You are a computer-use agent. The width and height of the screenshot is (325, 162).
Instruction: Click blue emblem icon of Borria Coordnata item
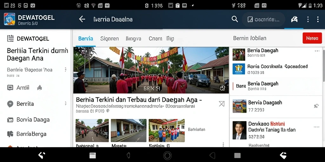tap(239, 69)
